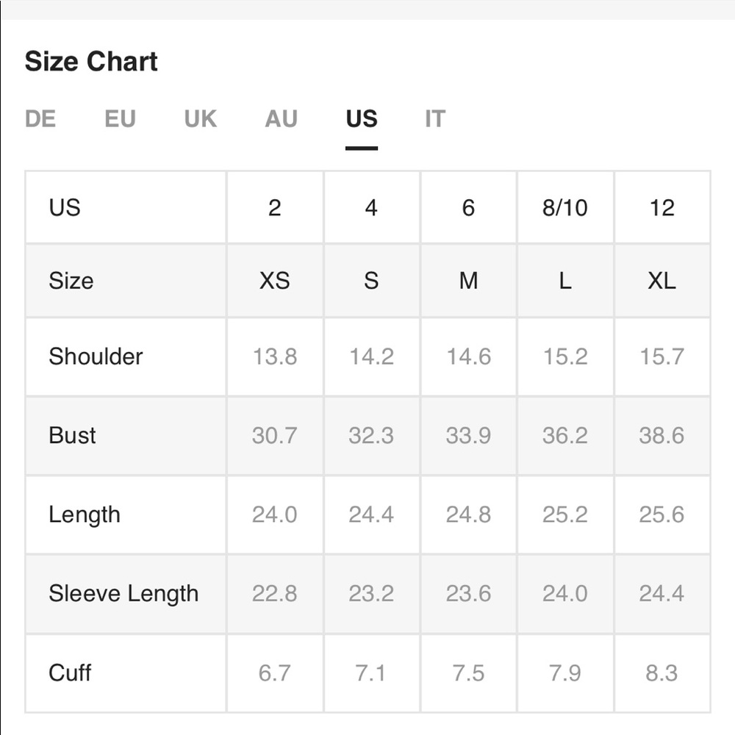Click the Sleeve Length value 23.2 for S
The height and width of the screenshot is (735, 735).
click(371, 593)
